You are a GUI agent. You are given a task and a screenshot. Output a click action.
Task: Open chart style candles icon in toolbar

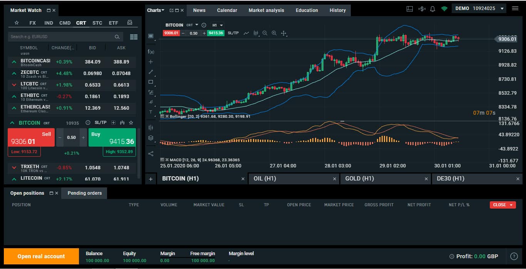pos(256,33)
